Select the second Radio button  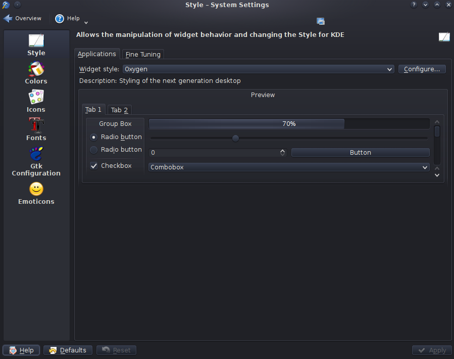tap(116, 150)
